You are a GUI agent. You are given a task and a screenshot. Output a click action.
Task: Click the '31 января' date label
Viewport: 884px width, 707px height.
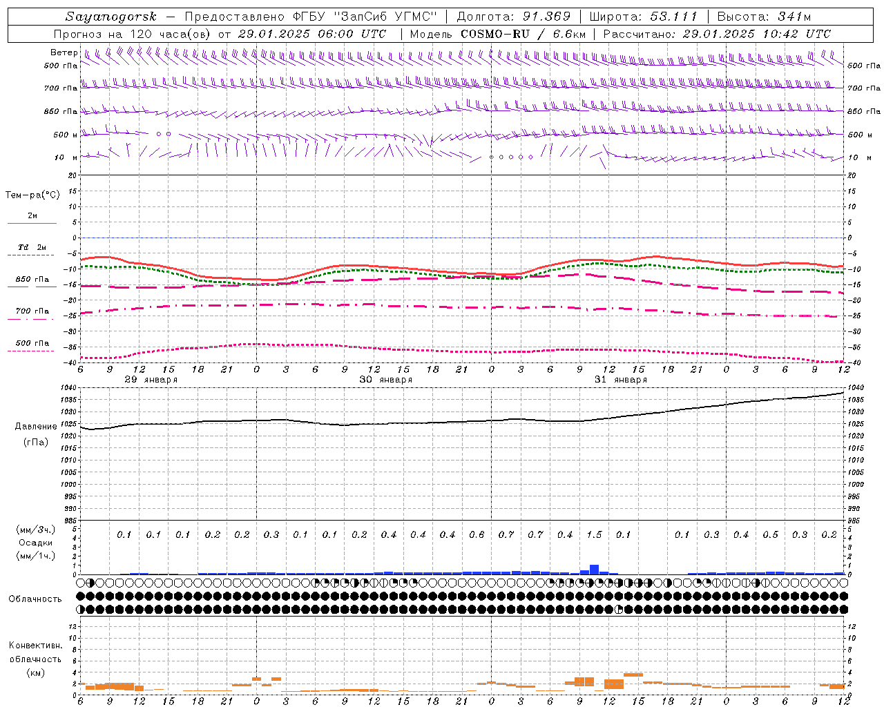click(620, 380)
